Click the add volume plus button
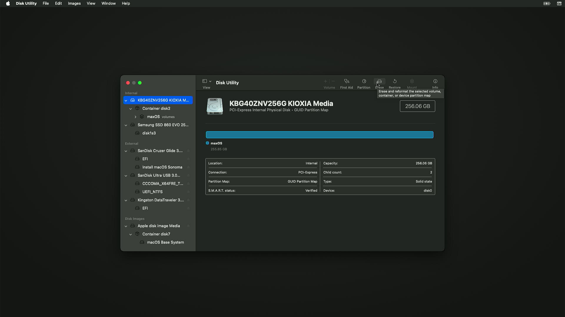Screen dimensions: 565x317 click(325, 81)
